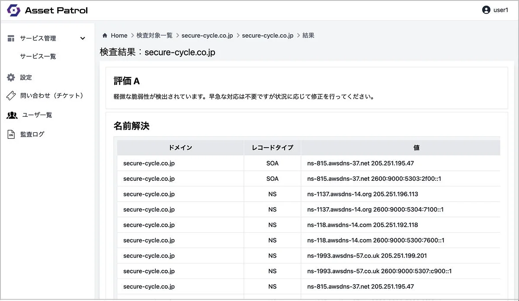Click the レコードタイプ column header

[272, 147]
